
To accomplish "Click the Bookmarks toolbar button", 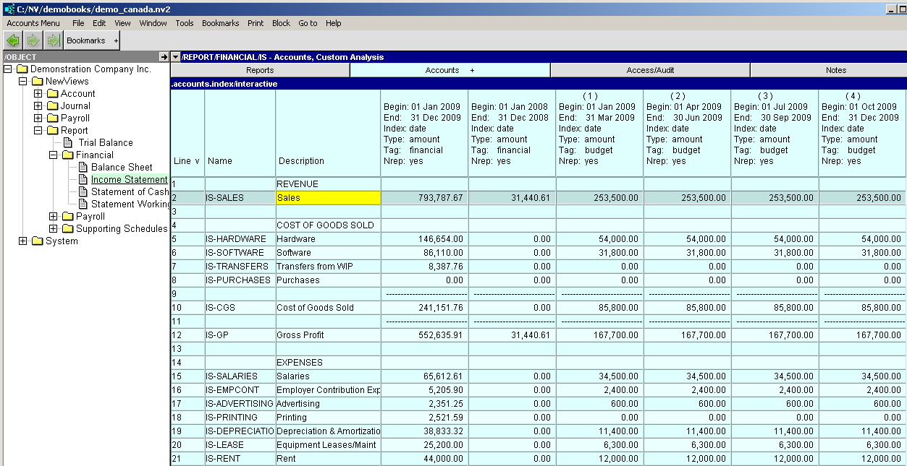I will (x=86, y=41).
